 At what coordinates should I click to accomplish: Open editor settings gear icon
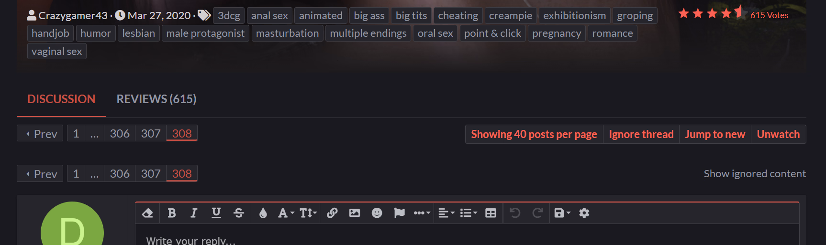[584, 213]
